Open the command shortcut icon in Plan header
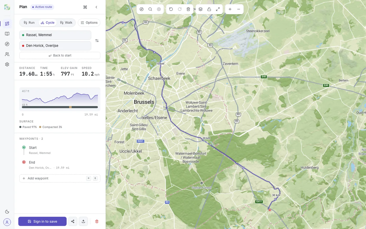Screen dimensions: 366x229 pos(85,7)
